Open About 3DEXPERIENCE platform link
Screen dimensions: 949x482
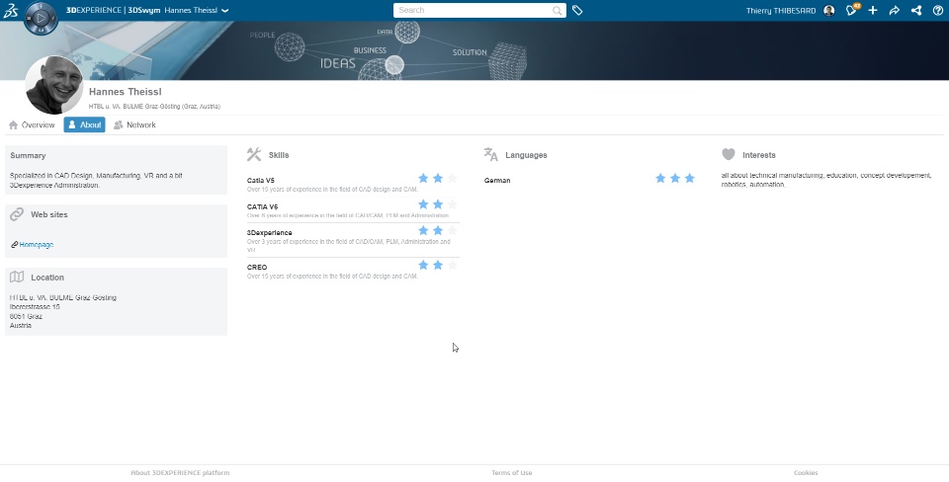click(x=180, y=473)
